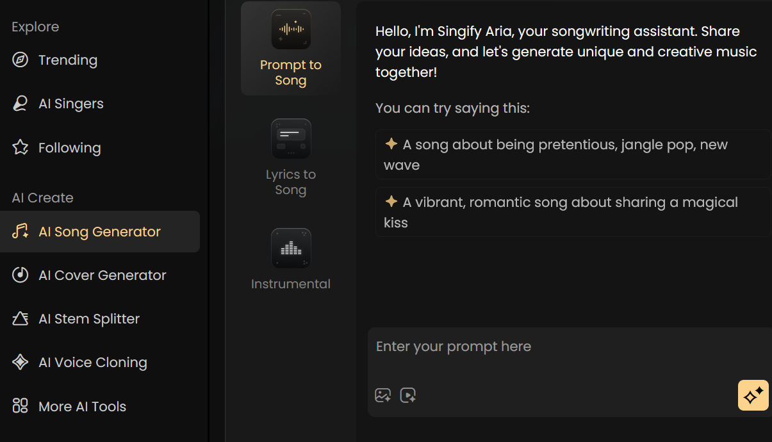Open AI Song Generator in sidebar
This screenshot has width=772, height=442.
coord(100,232)
